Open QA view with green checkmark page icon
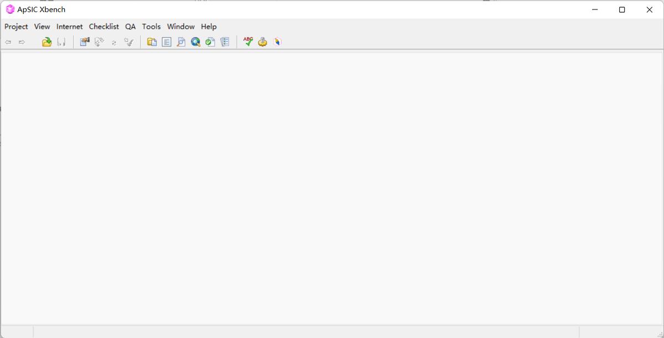This screenshot has height=338, width=664. (210, 42)
